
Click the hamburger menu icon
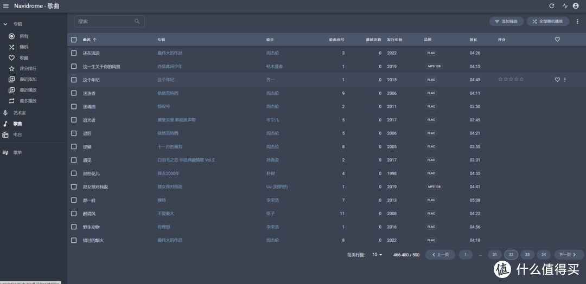pyautogui.click(x=6, y=6)
